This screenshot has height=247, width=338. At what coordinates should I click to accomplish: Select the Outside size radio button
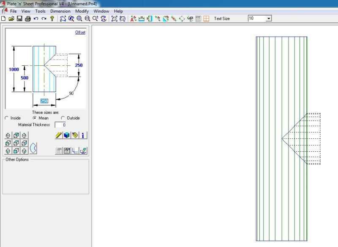click(x=63, y=118)
